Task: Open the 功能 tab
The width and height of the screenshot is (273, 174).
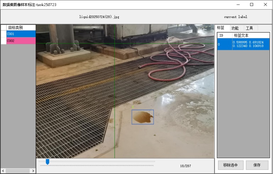Action: pyautogui.click(x=235, y=28)
